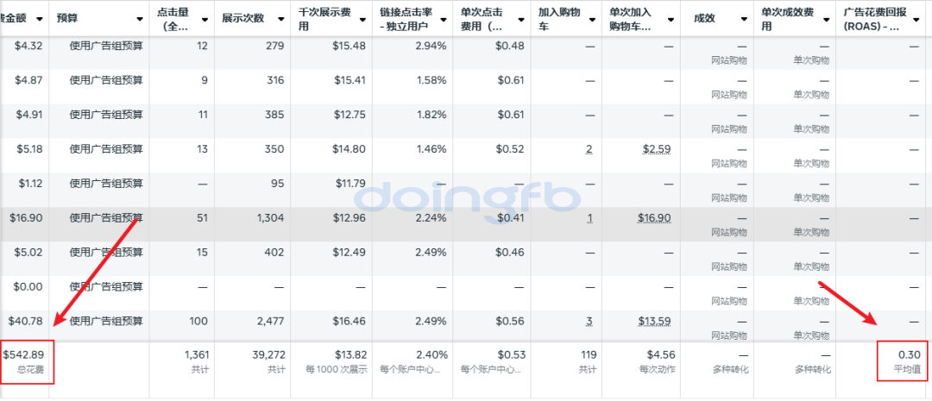Open the 链接点击率 column sort arrow
The height and width of the screenshot is (401, 932).
445,19
